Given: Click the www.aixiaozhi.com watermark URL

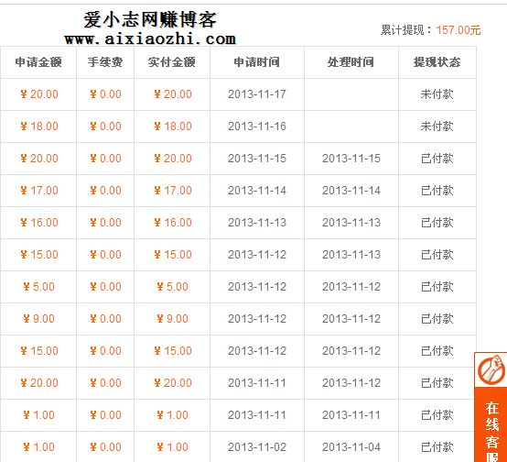Looking at the screenshot, I should [150, 39].
